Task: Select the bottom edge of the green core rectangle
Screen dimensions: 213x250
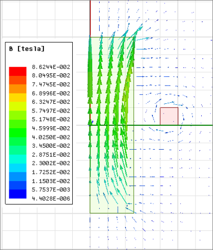Action: (112, 213)
